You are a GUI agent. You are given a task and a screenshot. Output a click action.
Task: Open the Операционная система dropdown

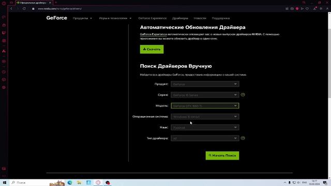205,117
